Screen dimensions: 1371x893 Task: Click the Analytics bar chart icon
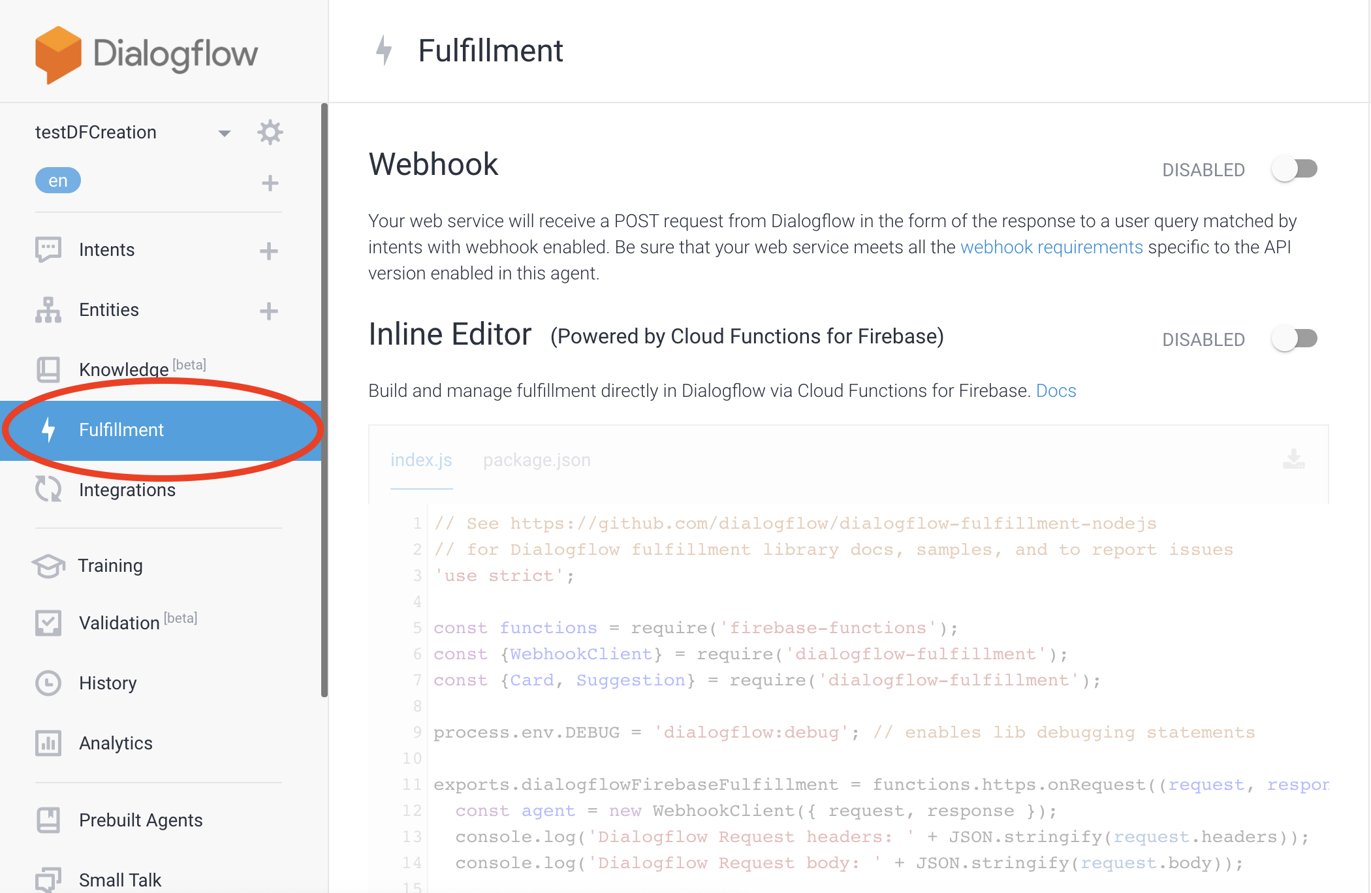[48, 743]
